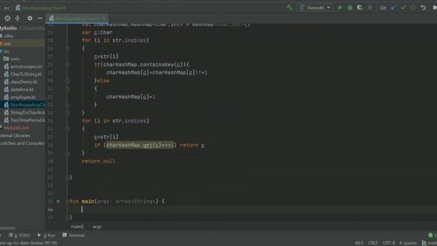Click NonRepeatingChar.kt in the navigation breadcrumb
The height and width of the screenshot is (246, 437).
[x=41, y=8]
